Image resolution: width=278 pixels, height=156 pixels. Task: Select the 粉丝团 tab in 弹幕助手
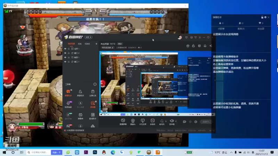[261, 29]
